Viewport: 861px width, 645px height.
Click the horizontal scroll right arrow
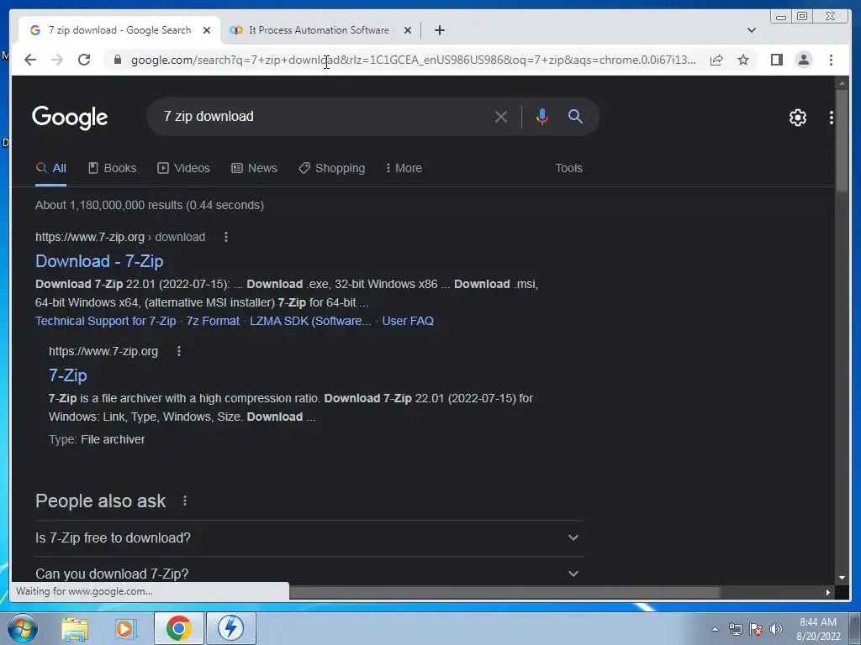pos(828,592)
